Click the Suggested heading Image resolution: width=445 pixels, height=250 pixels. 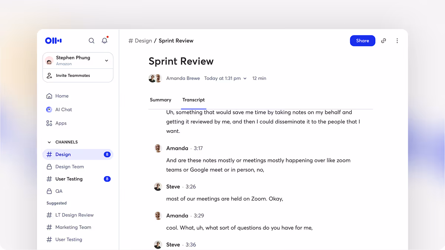(57, 203)
